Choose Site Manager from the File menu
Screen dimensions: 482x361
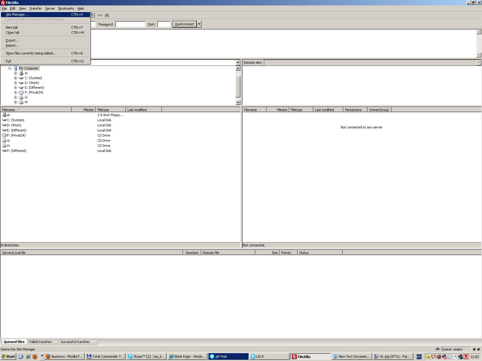[45, 14]
